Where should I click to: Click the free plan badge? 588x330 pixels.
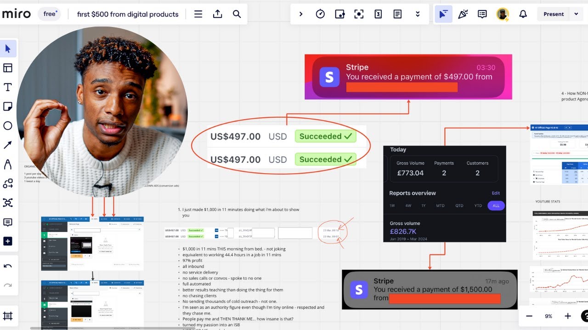click(50, 14)
